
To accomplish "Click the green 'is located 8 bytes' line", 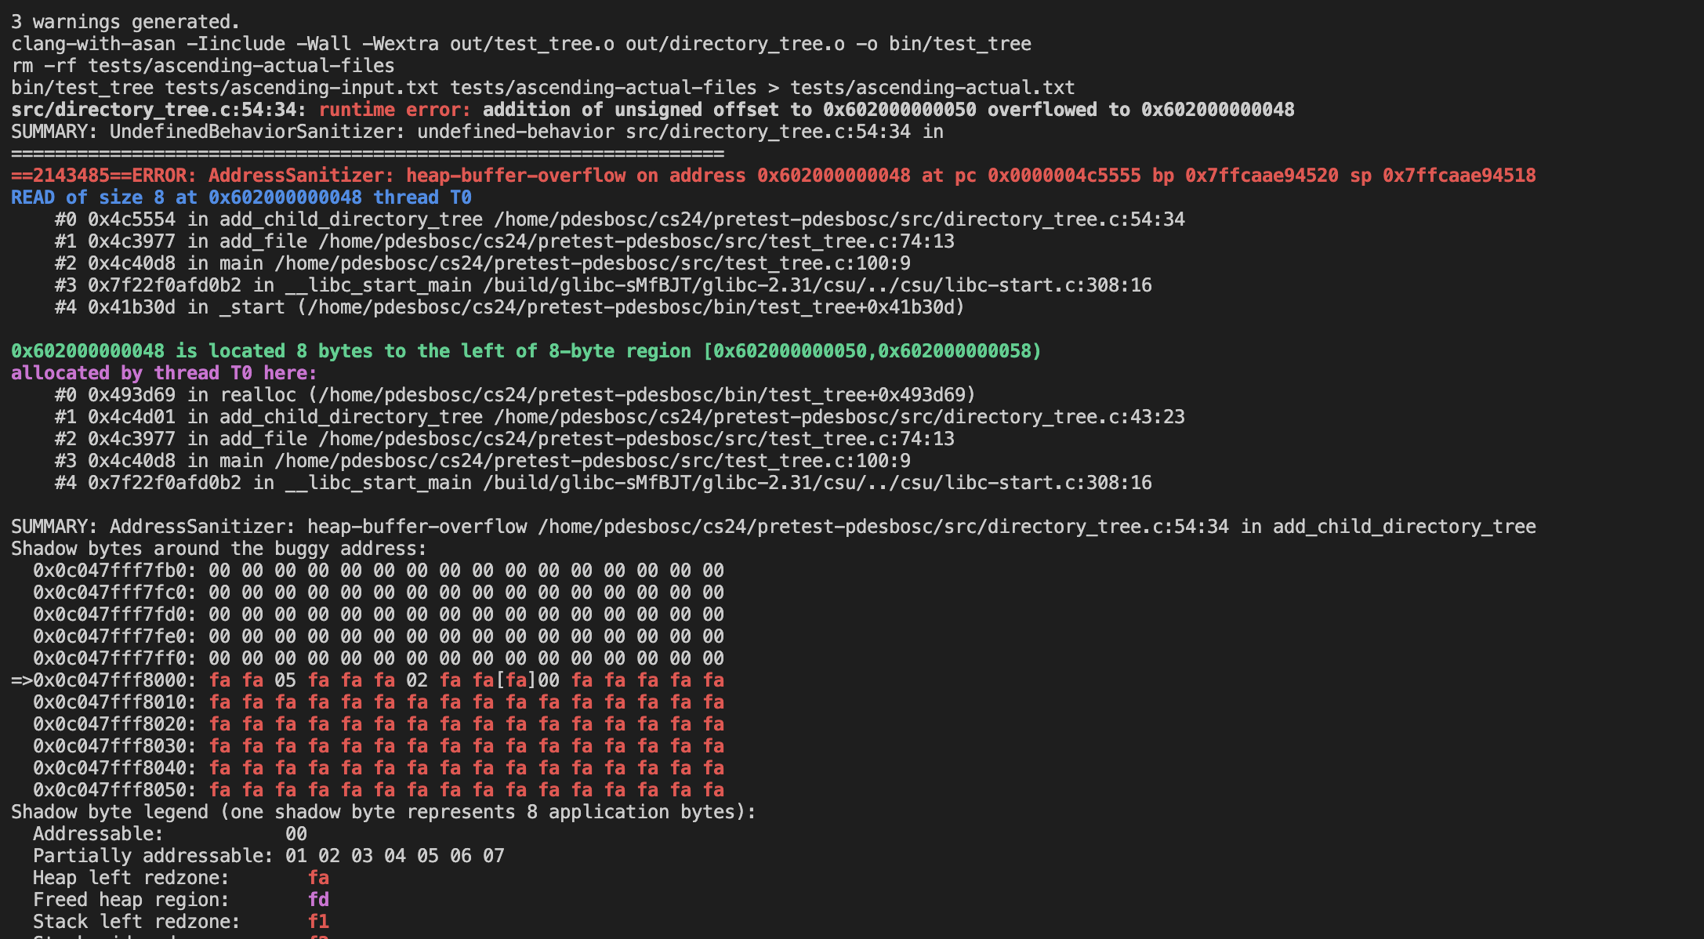I will (526, 351).
